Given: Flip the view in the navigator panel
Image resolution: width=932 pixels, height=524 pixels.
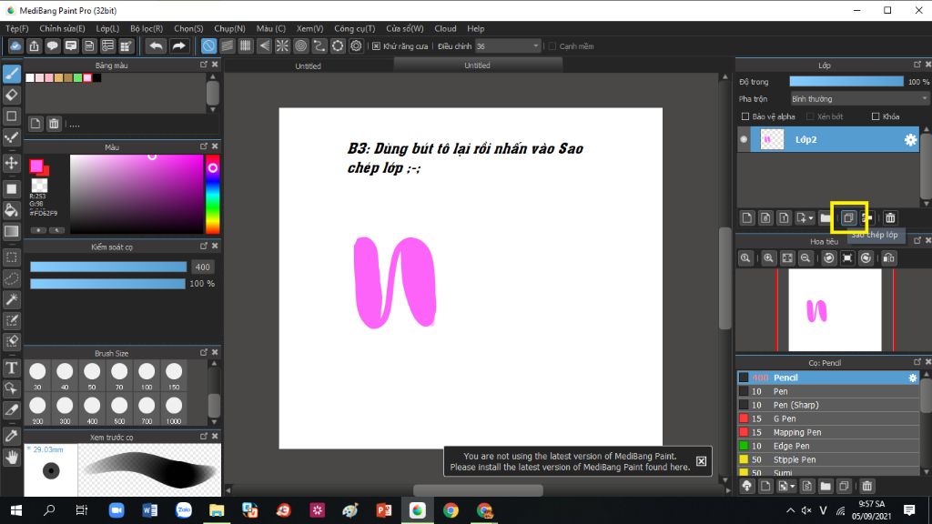Looking at the screenshot, I should tap(888, 257).
